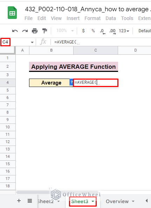Click the document title text
The image size is (151, 208).
[88, 9]
